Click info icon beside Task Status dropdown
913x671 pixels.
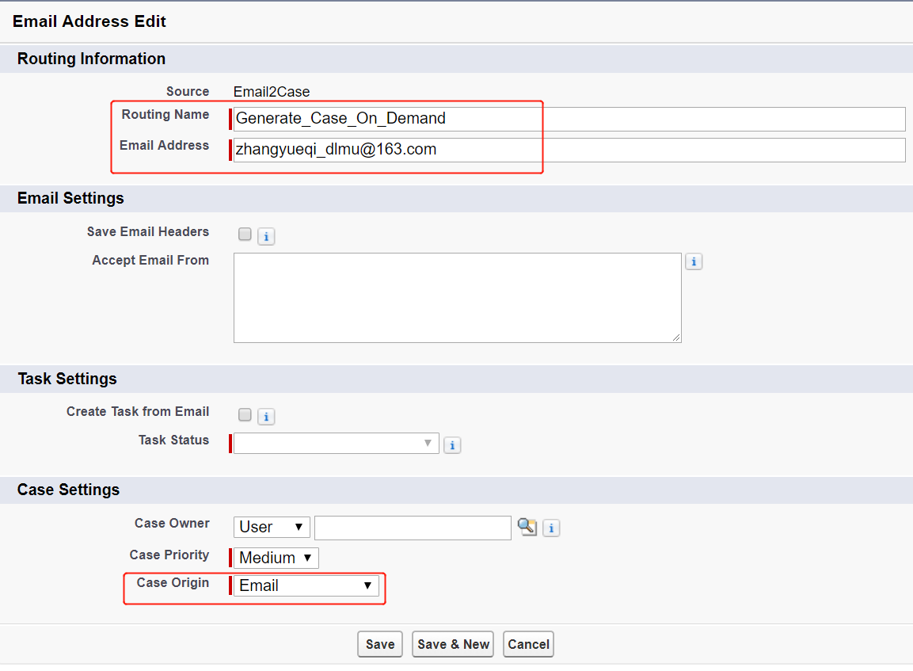point(452,445)
